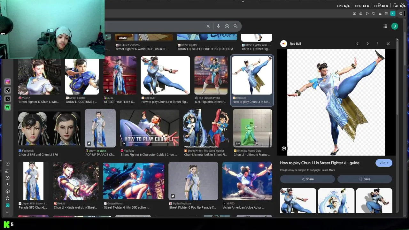Select the BigBadToyStore Pop Up Parade thumbnail
The height and width of the screenshot is (230, 409).
(193, 181)
